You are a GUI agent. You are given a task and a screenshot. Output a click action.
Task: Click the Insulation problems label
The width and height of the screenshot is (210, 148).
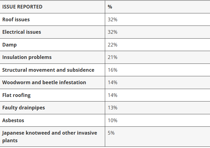click(x=27, y=57)
